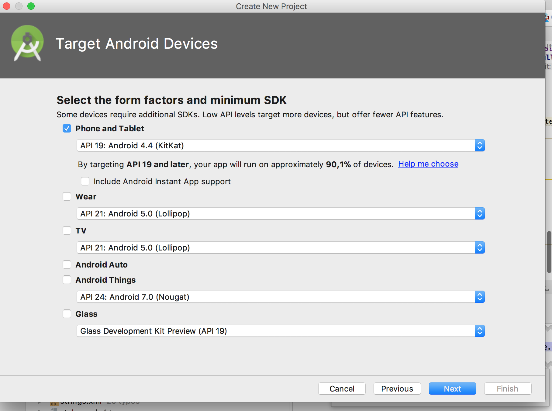552x411 pixels.
Task: Enable Include Android Instant App support
Action: pos(85,181)
